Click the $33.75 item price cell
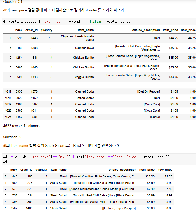The image size is (196, 211). pyautogui.click(x=173, y=77)
